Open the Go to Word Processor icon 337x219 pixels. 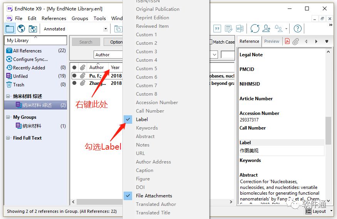[240, 29]
